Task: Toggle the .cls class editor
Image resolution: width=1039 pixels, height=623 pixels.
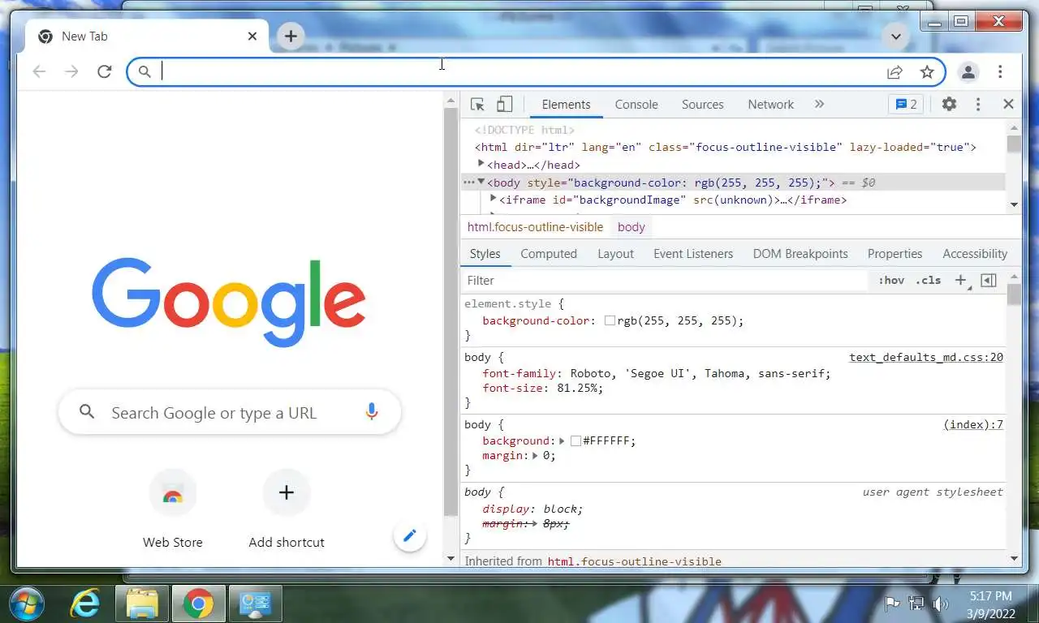Action: click(x=929, y=280)
